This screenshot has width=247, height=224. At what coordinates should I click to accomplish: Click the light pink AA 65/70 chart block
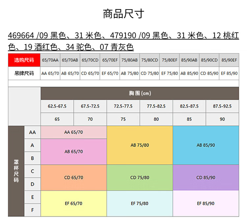[73, 132]
